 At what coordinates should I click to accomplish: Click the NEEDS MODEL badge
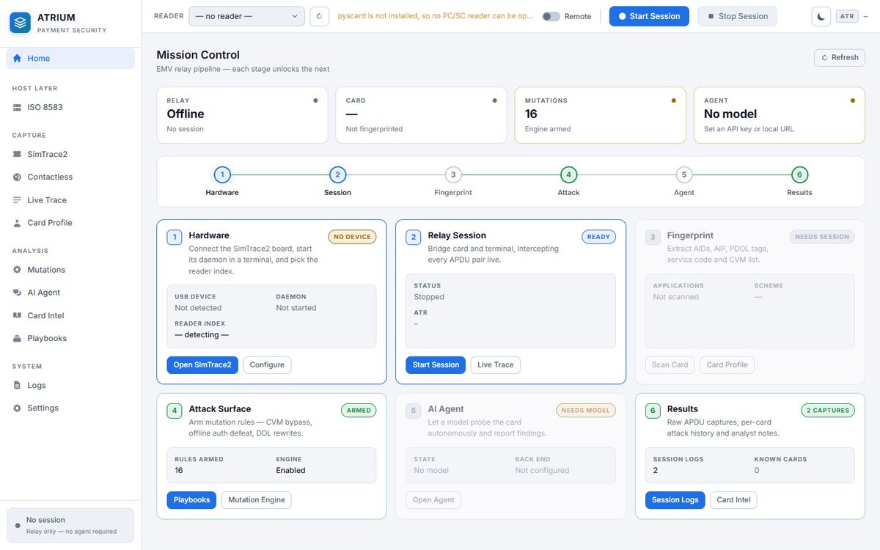[x=586, y=411]
